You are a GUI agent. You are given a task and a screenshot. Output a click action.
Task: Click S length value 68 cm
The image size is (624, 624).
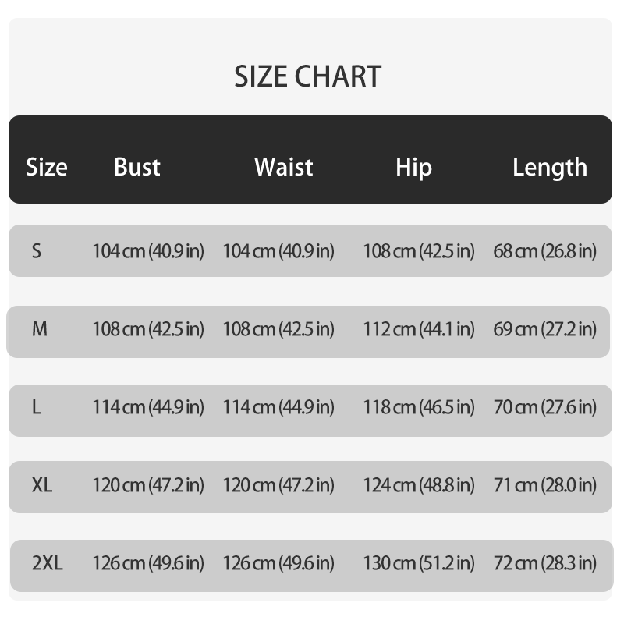(x=544, y=251)
